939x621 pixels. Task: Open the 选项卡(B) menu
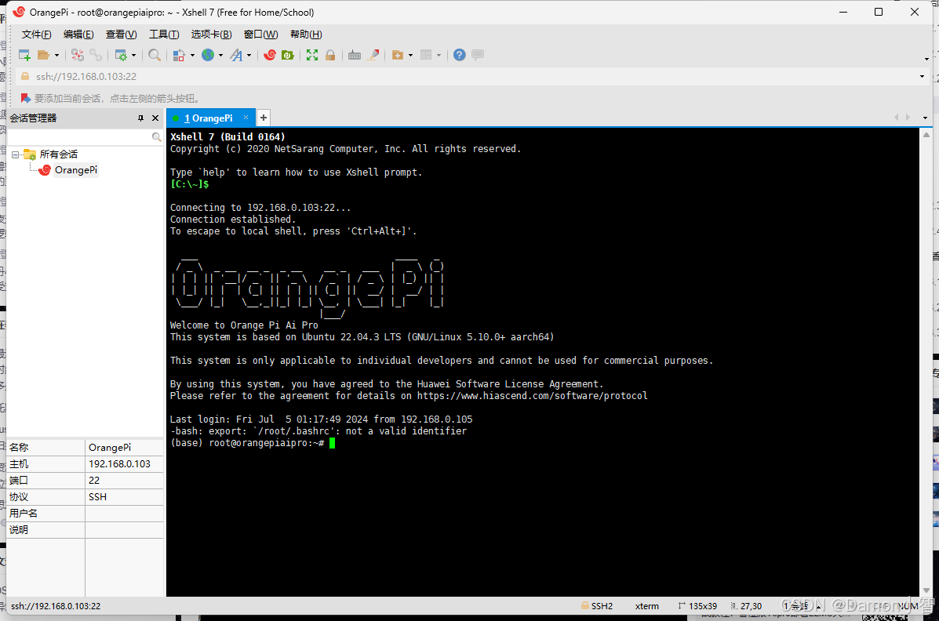pos(211,34)
